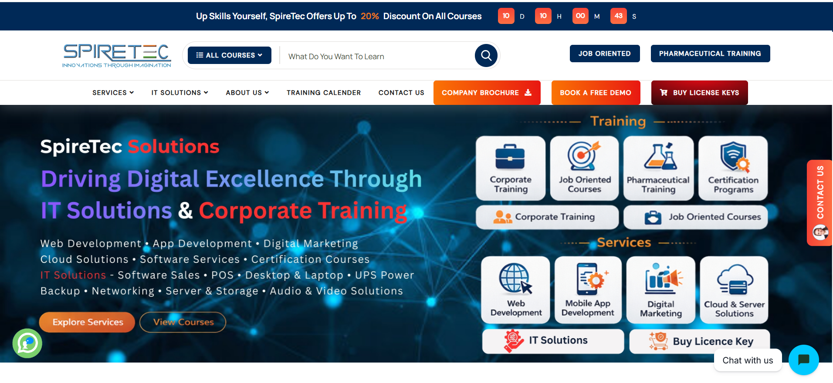Focus the What Do You Want To Learn field
Viewport: 833px width, 383px height.
pyautogui.click(x=377, y=57)
